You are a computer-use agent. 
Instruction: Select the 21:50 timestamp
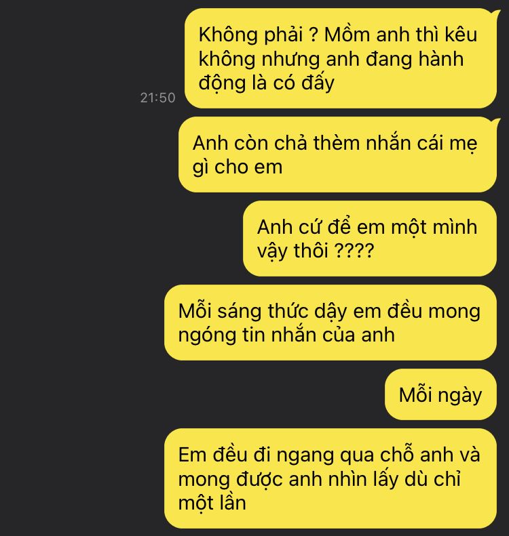(x=158, y=98)
